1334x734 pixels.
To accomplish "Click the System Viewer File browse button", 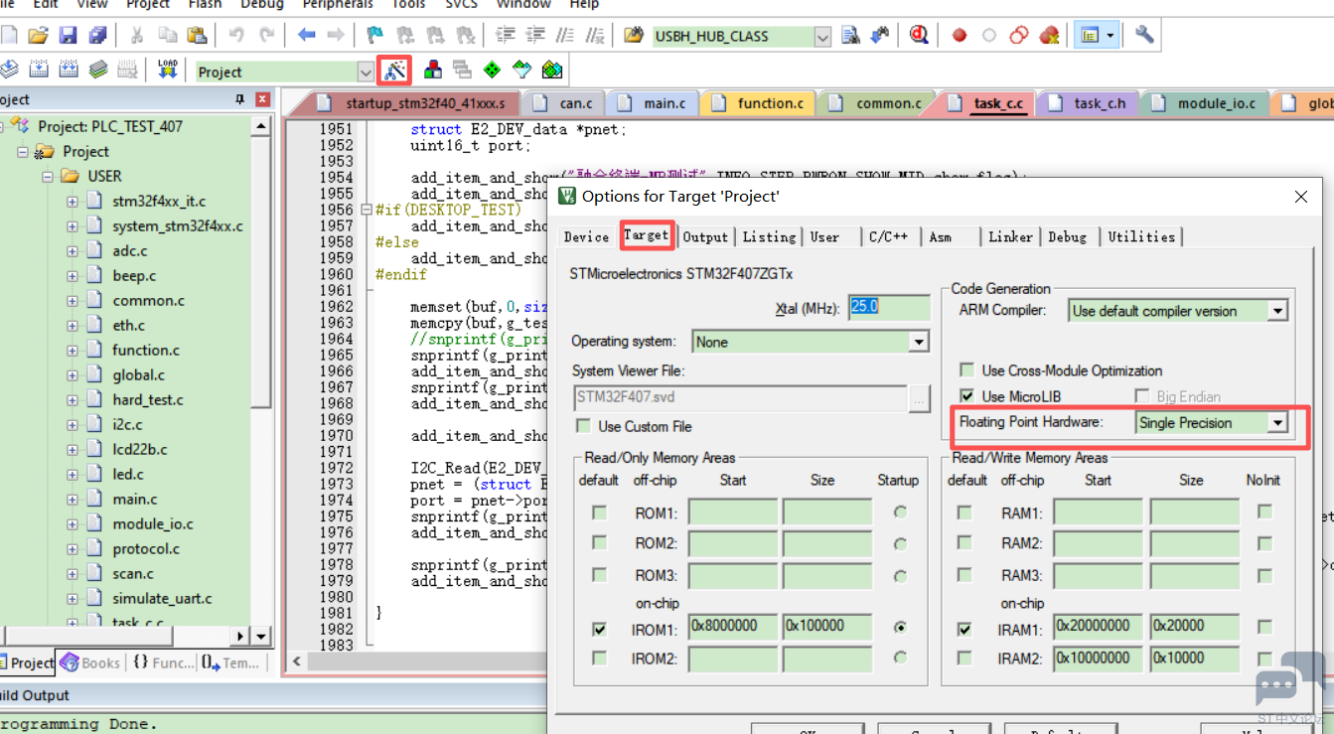I will pyautogui.click(x=919, y=399).
